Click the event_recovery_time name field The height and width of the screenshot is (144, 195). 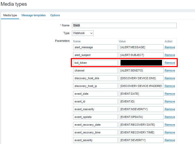point(95,132)
